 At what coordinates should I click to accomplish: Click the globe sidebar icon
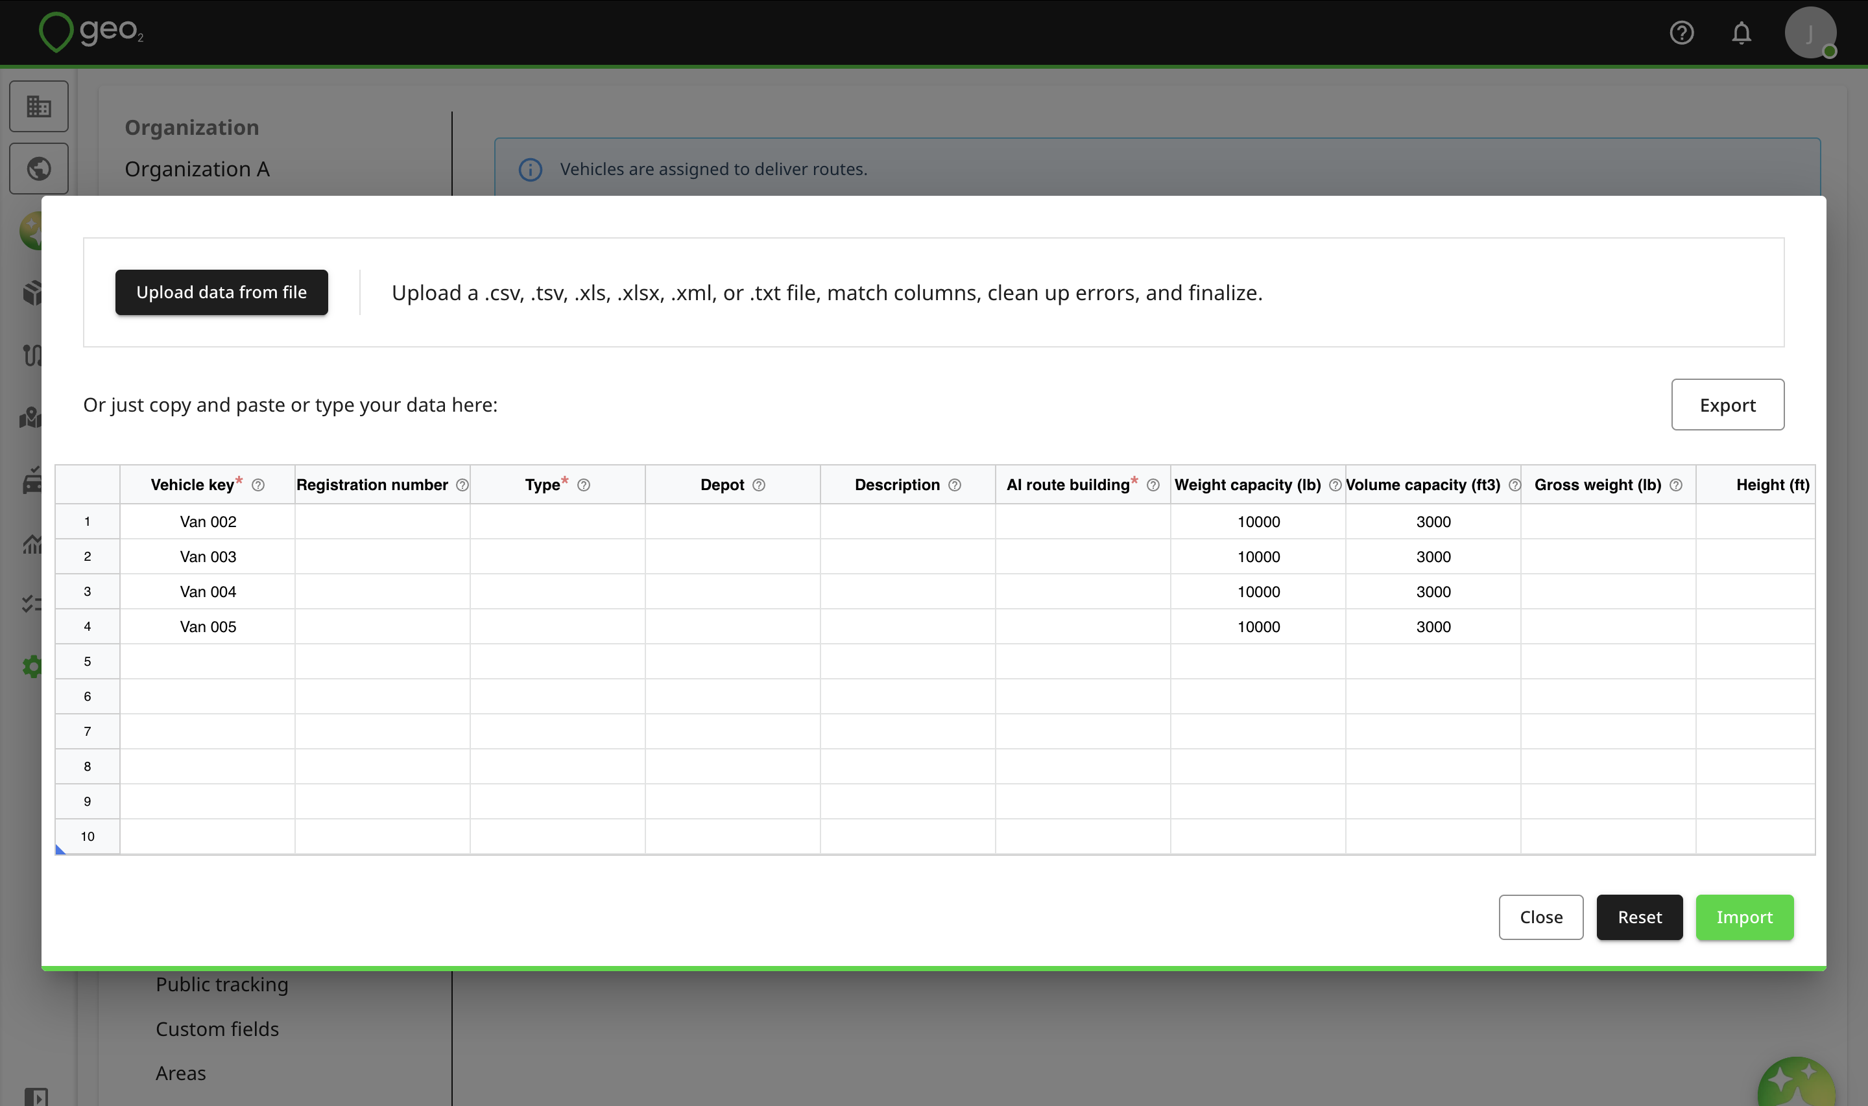point(39,169)
